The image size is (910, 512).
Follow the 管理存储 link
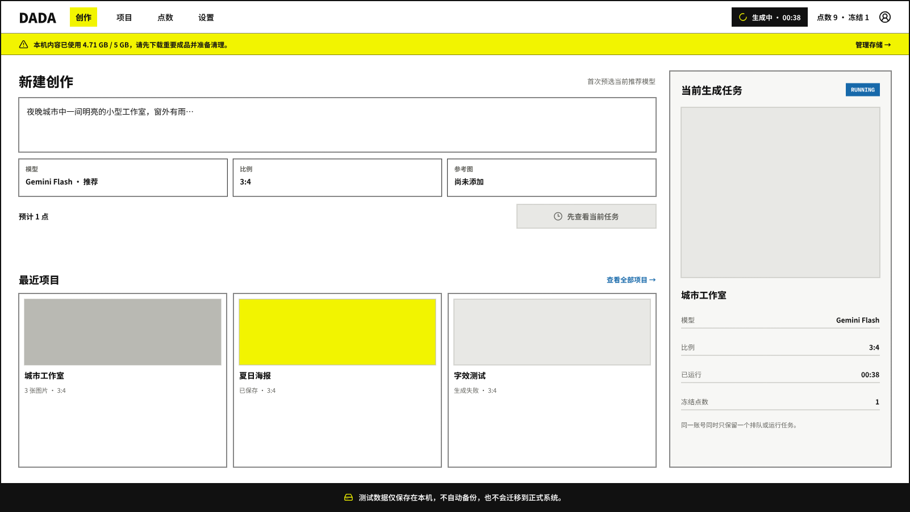873,45
